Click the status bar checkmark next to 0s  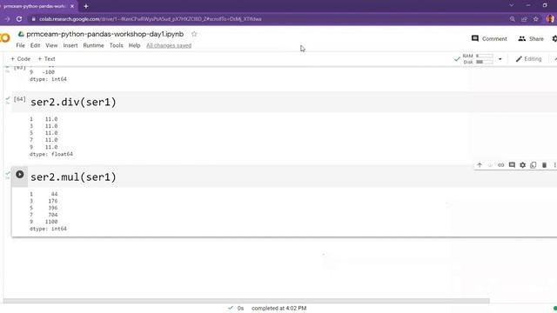click(231, 308)
